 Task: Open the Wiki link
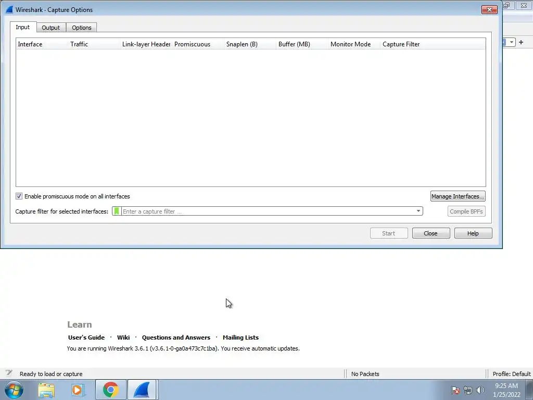(123, 337)
